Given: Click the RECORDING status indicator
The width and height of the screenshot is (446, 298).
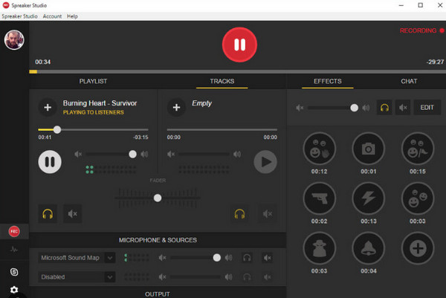Looking at the screenshot, I should coord(421,30).
